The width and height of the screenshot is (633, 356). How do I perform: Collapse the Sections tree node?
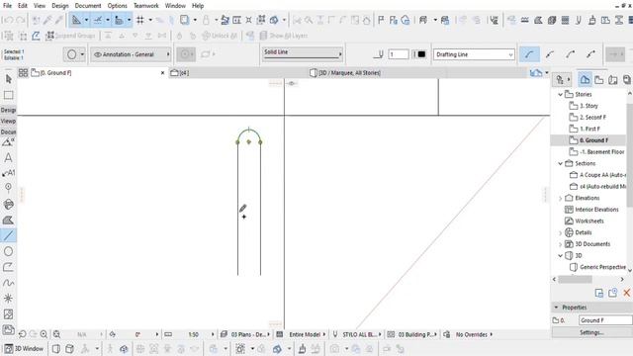click(x=561, y=163)
